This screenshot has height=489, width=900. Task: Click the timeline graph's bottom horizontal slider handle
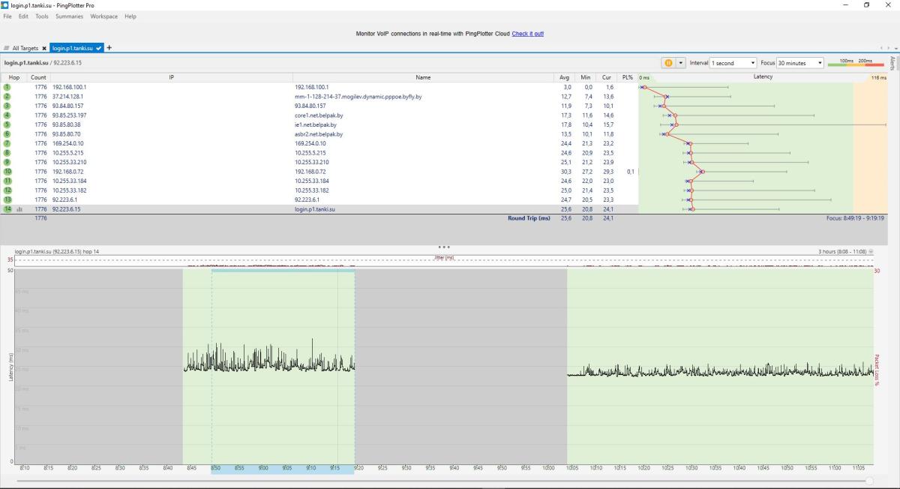[869, 481]
